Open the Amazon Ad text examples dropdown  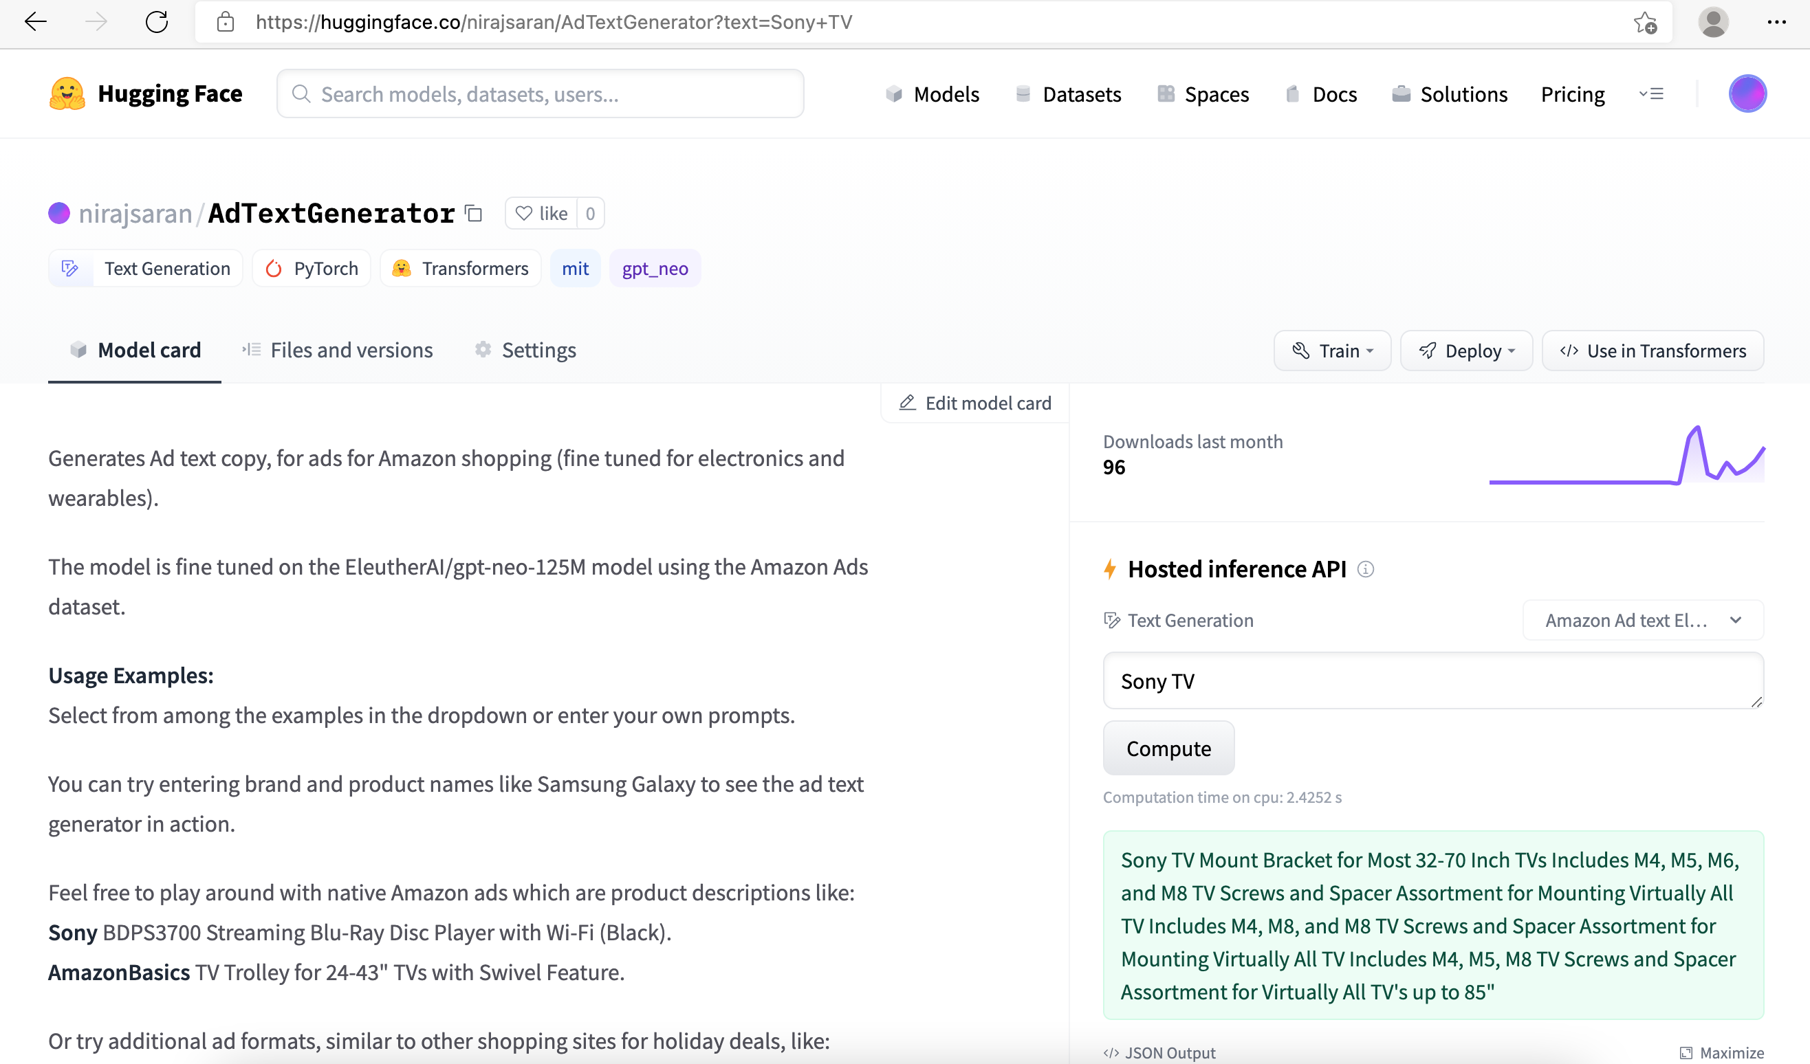[x=1644, y=620]
